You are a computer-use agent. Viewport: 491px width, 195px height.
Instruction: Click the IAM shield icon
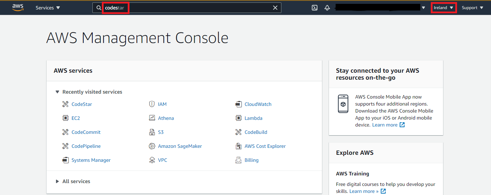[x=152, y=104]
